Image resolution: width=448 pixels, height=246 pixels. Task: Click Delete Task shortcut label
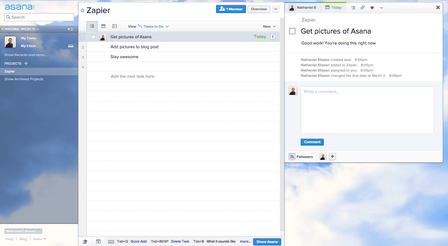pos(180,241)
